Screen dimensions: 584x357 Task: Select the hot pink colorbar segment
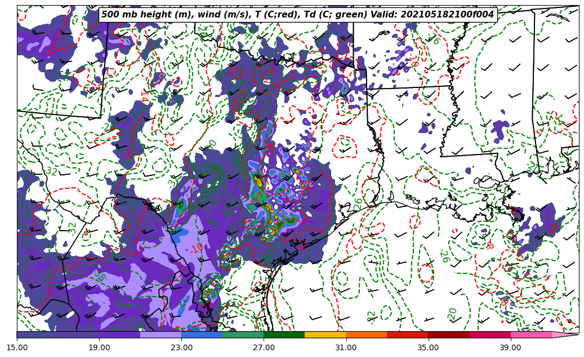point(531,334)
